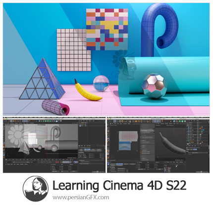213x205 pixels.
Task: Click the "Learning Cinema 4D S22" title
Action: [x=119, y=186]
